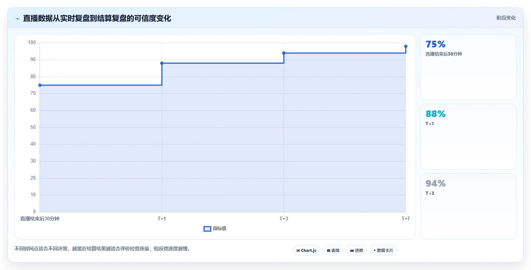Viewport: 531px width, 270px height.
Task: Click the y-axis value 0
Action: (x=34, y=212)
